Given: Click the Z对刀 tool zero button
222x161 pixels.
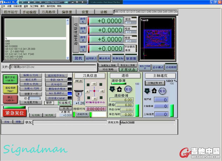Looking at the screenshot, I should coord(78,81).
